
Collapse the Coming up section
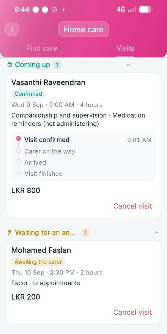pos(128,65)
